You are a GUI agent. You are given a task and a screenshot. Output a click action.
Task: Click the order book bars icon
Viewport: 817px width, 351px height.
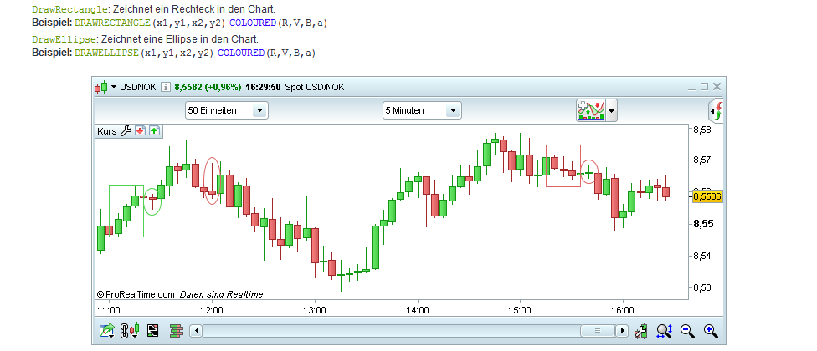click(177, 331)
